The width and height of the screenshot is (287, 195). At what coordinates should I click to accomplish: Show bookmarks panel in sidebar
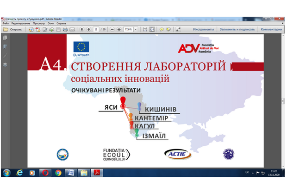[5, 46]
